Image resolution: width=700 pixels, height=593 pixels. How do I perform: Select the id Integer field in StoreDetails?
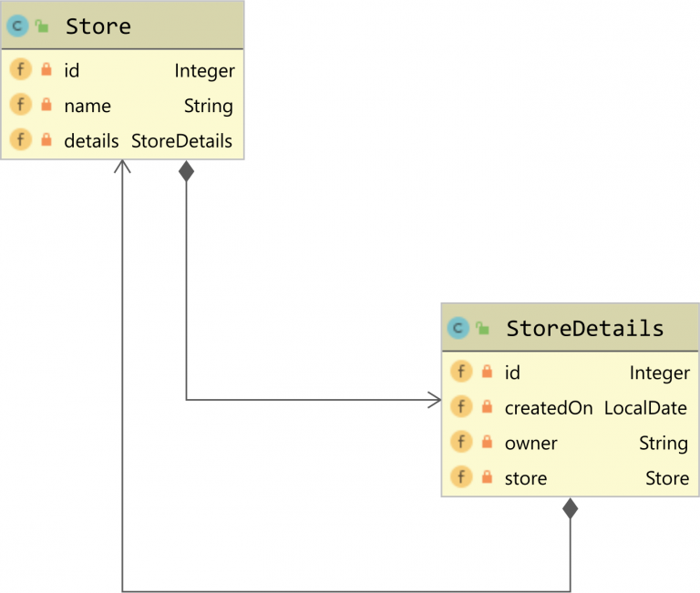click(x=570, y=373)
